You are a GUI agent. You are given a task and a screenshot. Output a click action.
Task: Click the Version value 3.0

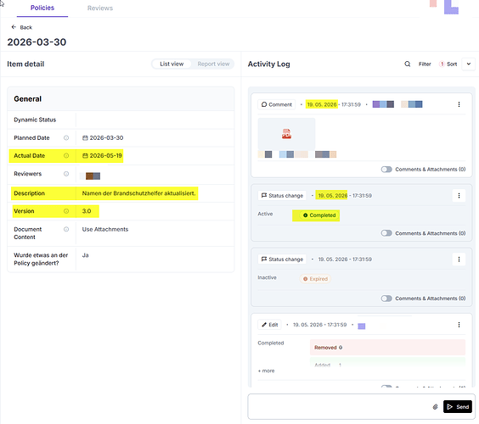[87, 211]
